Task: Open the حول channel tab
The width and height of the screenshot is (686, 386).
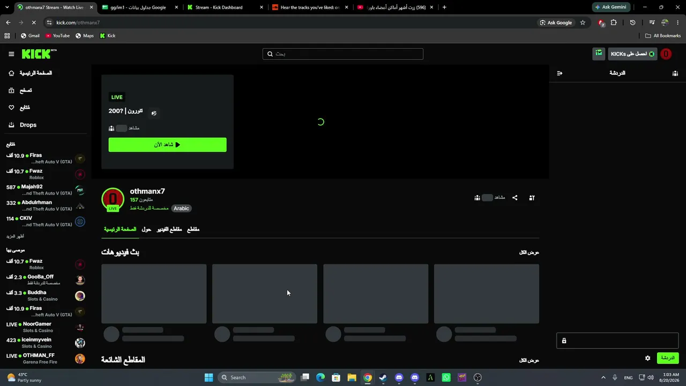Action: [x=146, y=229]
